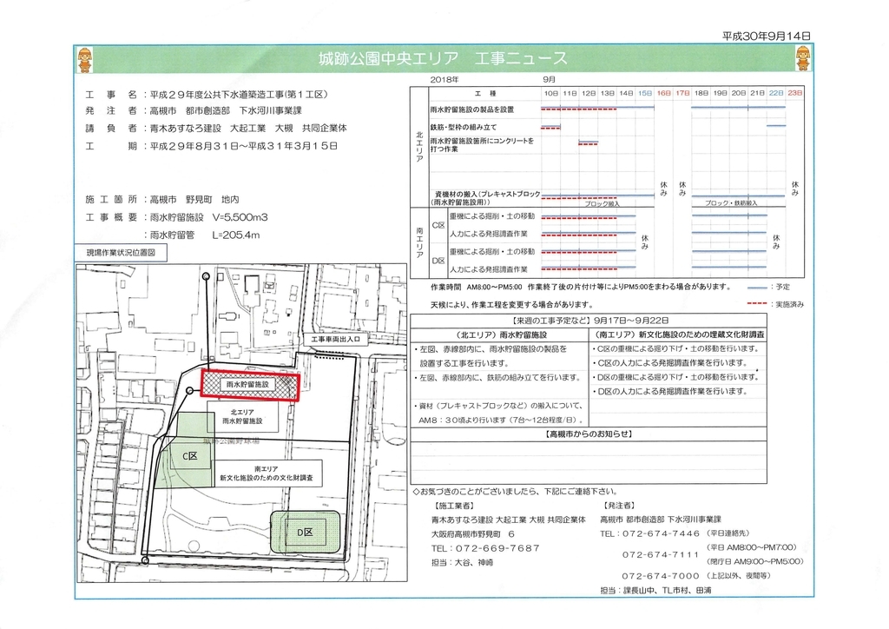The height and width of the screenshot is (629, 889).
Task: Click the green D区 area on the map
Action: tap(305, 532)
